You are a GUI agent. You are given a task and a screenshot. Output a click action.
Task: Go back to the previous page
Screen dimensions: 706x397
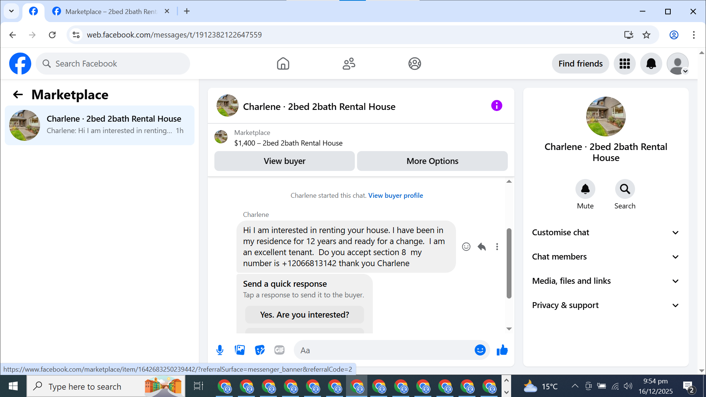pos(13,35)
